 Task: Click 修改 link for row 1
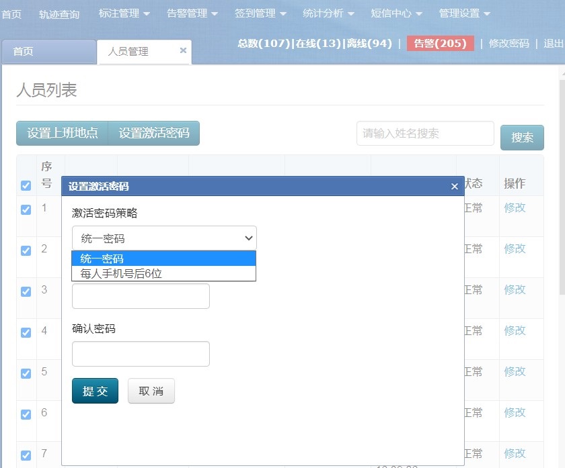pyautogui.click(x=515, y=208)
